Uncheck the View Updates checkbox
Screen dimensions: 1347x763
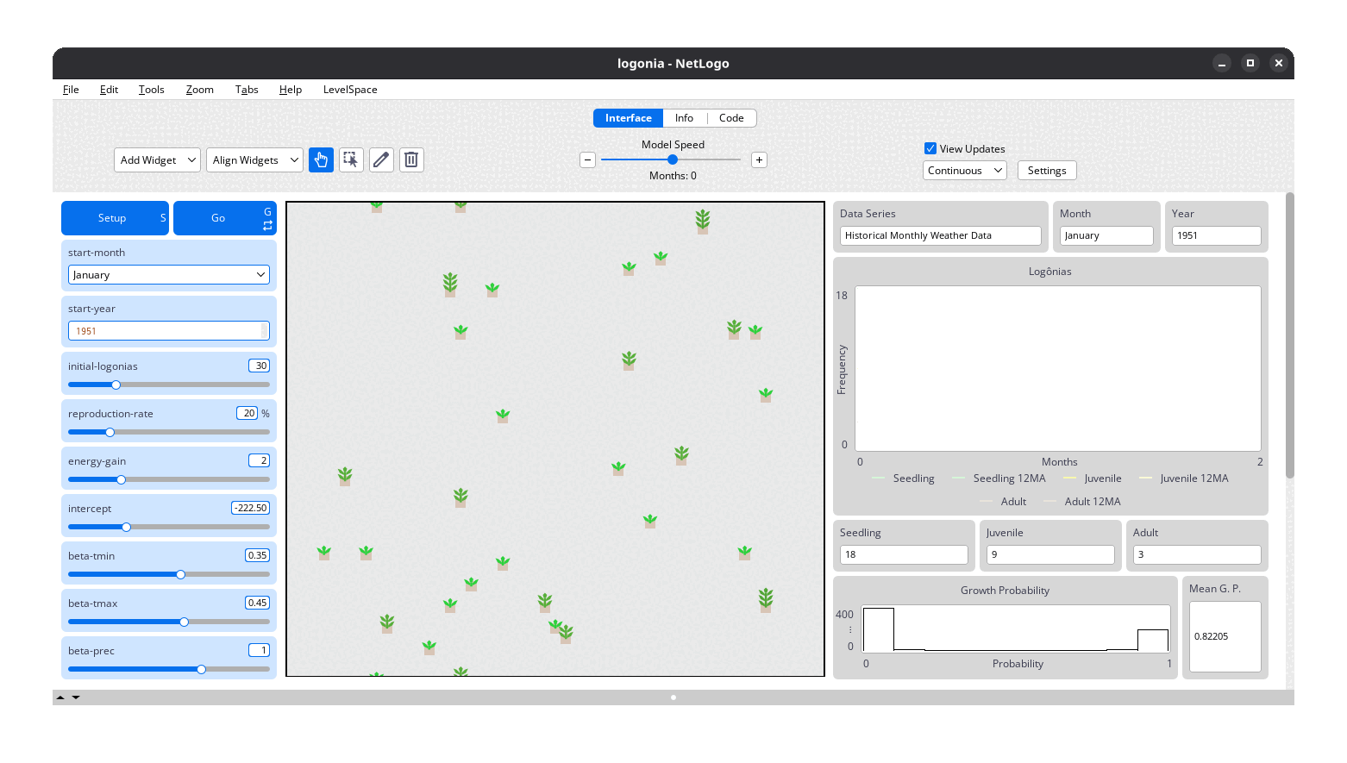click(930, 148)
